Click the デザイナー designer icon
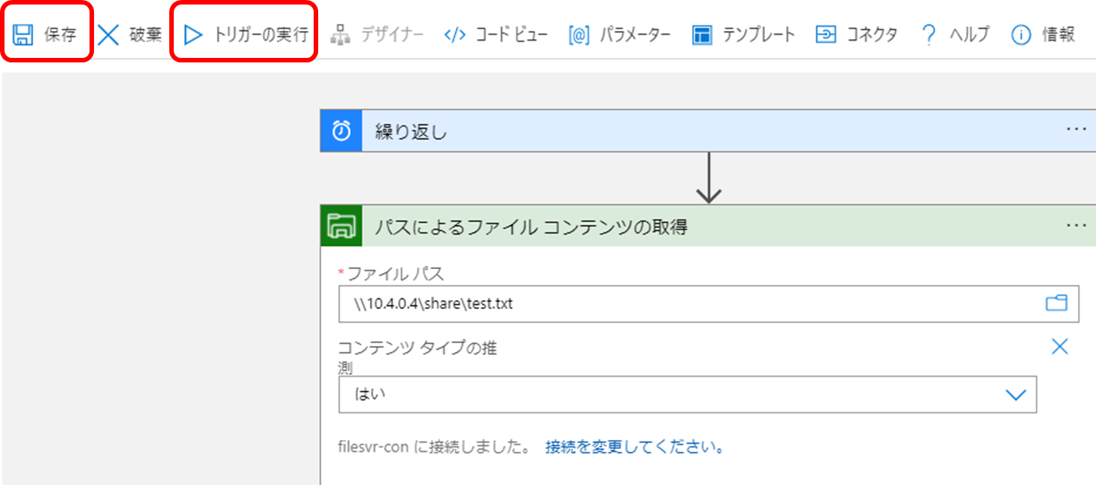 click(x=341, y=35)
